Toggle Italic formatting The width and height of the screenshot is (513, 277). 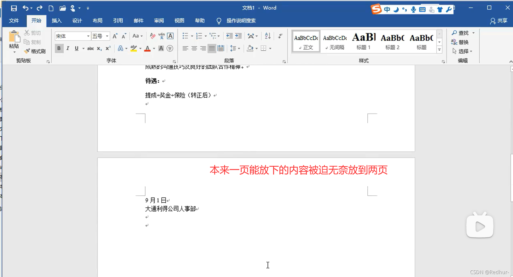pos(68,48)
